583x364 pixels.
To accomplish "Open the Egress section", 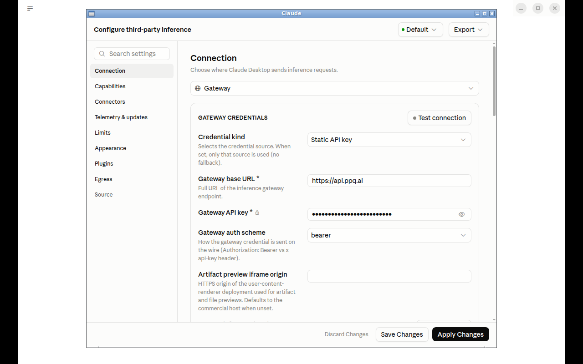I will tap(132, 179).
